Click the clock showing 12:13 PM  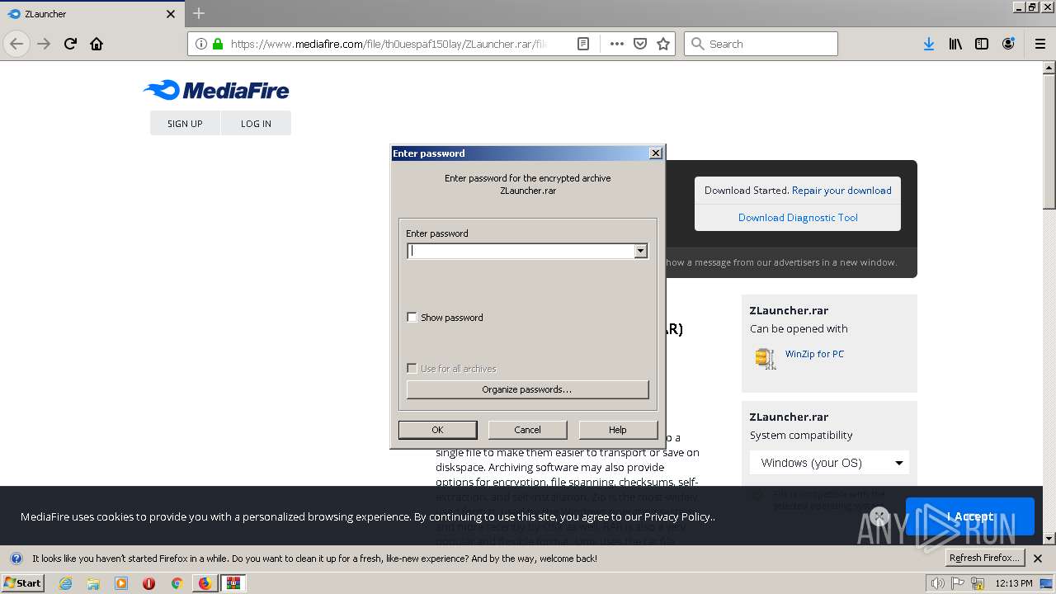coord(1014,583)
